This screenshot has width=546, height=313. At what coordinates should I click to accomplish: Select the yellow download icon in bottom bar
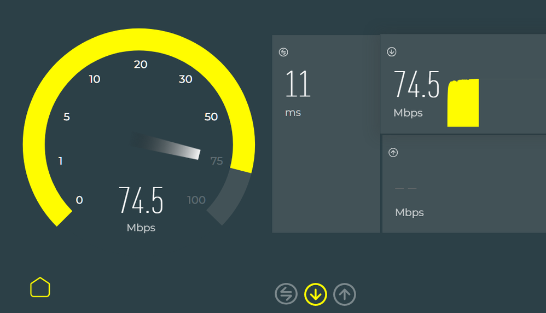point(316,294)
